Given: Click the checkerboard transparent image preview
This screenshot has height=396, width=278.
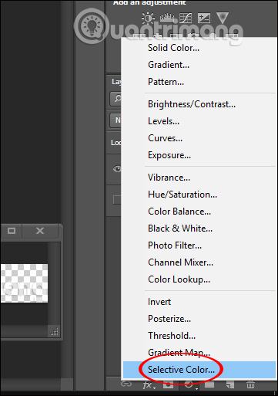Looking at the screenshot, I should coord(24,283).
